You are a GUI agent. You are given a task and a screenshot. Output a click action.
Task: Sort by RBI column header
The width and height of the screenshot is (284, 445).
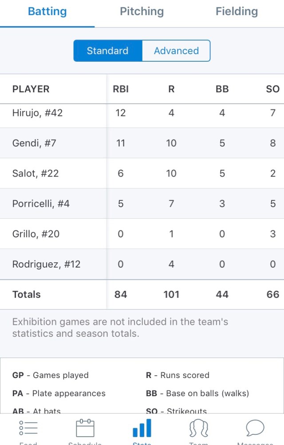coord(121,89)
